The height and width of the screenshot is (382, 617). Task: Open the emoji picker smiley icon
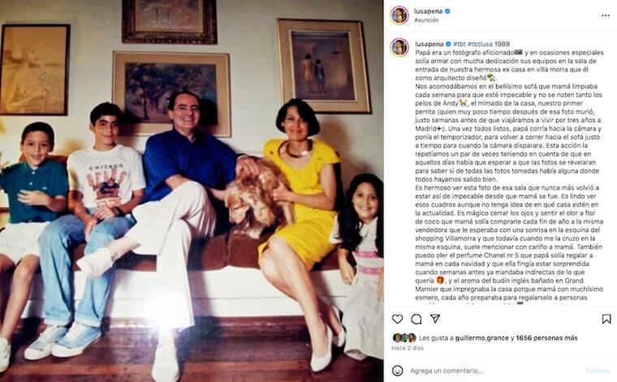click(398, 370)
